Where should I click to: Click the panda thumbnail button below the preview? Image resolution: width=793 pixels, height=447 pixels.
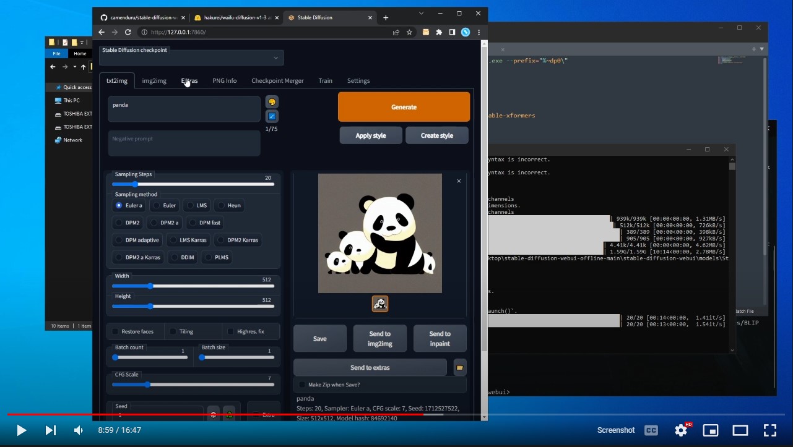[x=379, y=304]
